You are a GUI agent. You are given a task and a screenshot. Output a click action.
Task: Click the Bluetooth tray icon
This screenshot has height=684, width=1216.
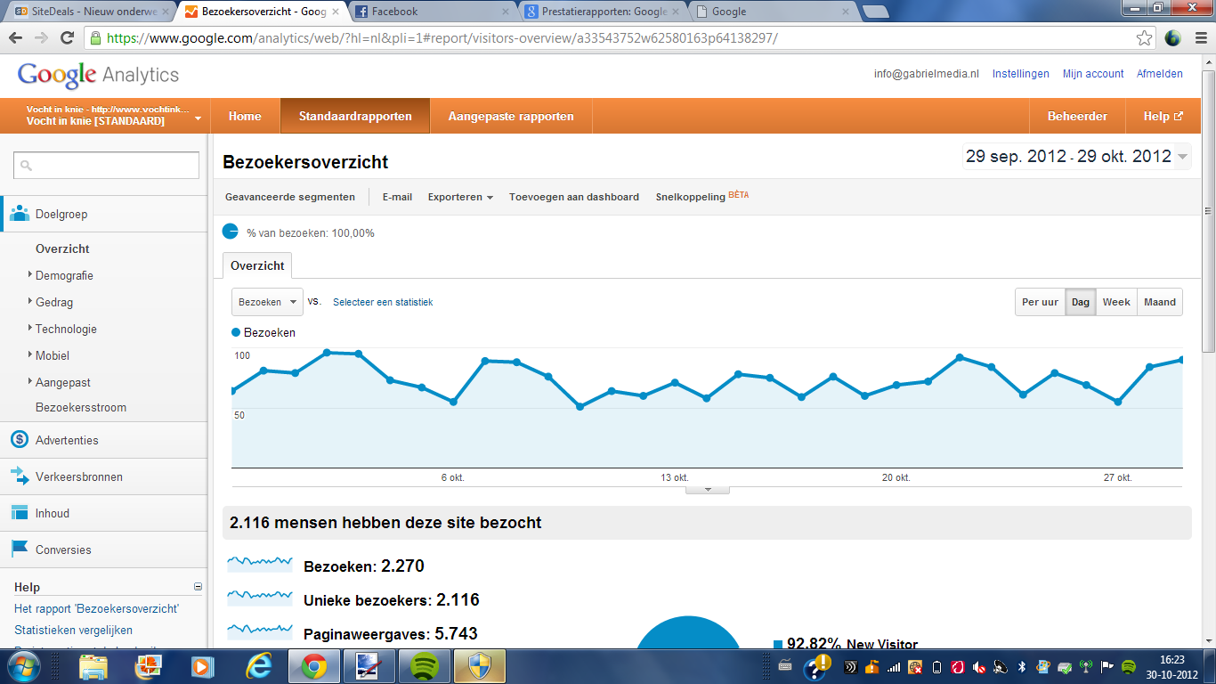(1022, 666)
